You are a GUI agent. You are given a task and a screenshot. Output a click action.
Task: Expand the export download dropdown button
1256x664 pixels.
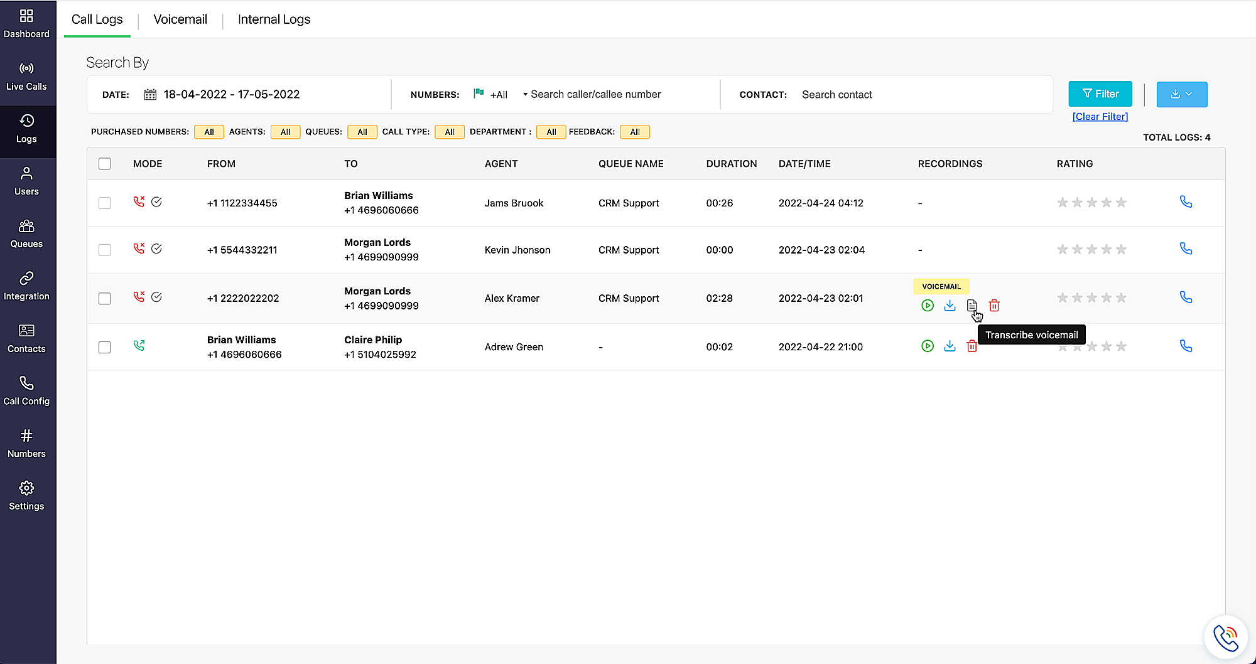click(1181, 94)
